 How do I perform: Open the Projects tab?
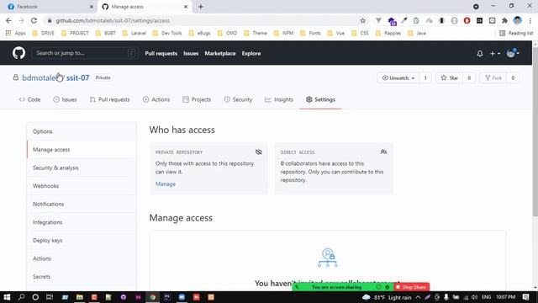tap(197, 99)
